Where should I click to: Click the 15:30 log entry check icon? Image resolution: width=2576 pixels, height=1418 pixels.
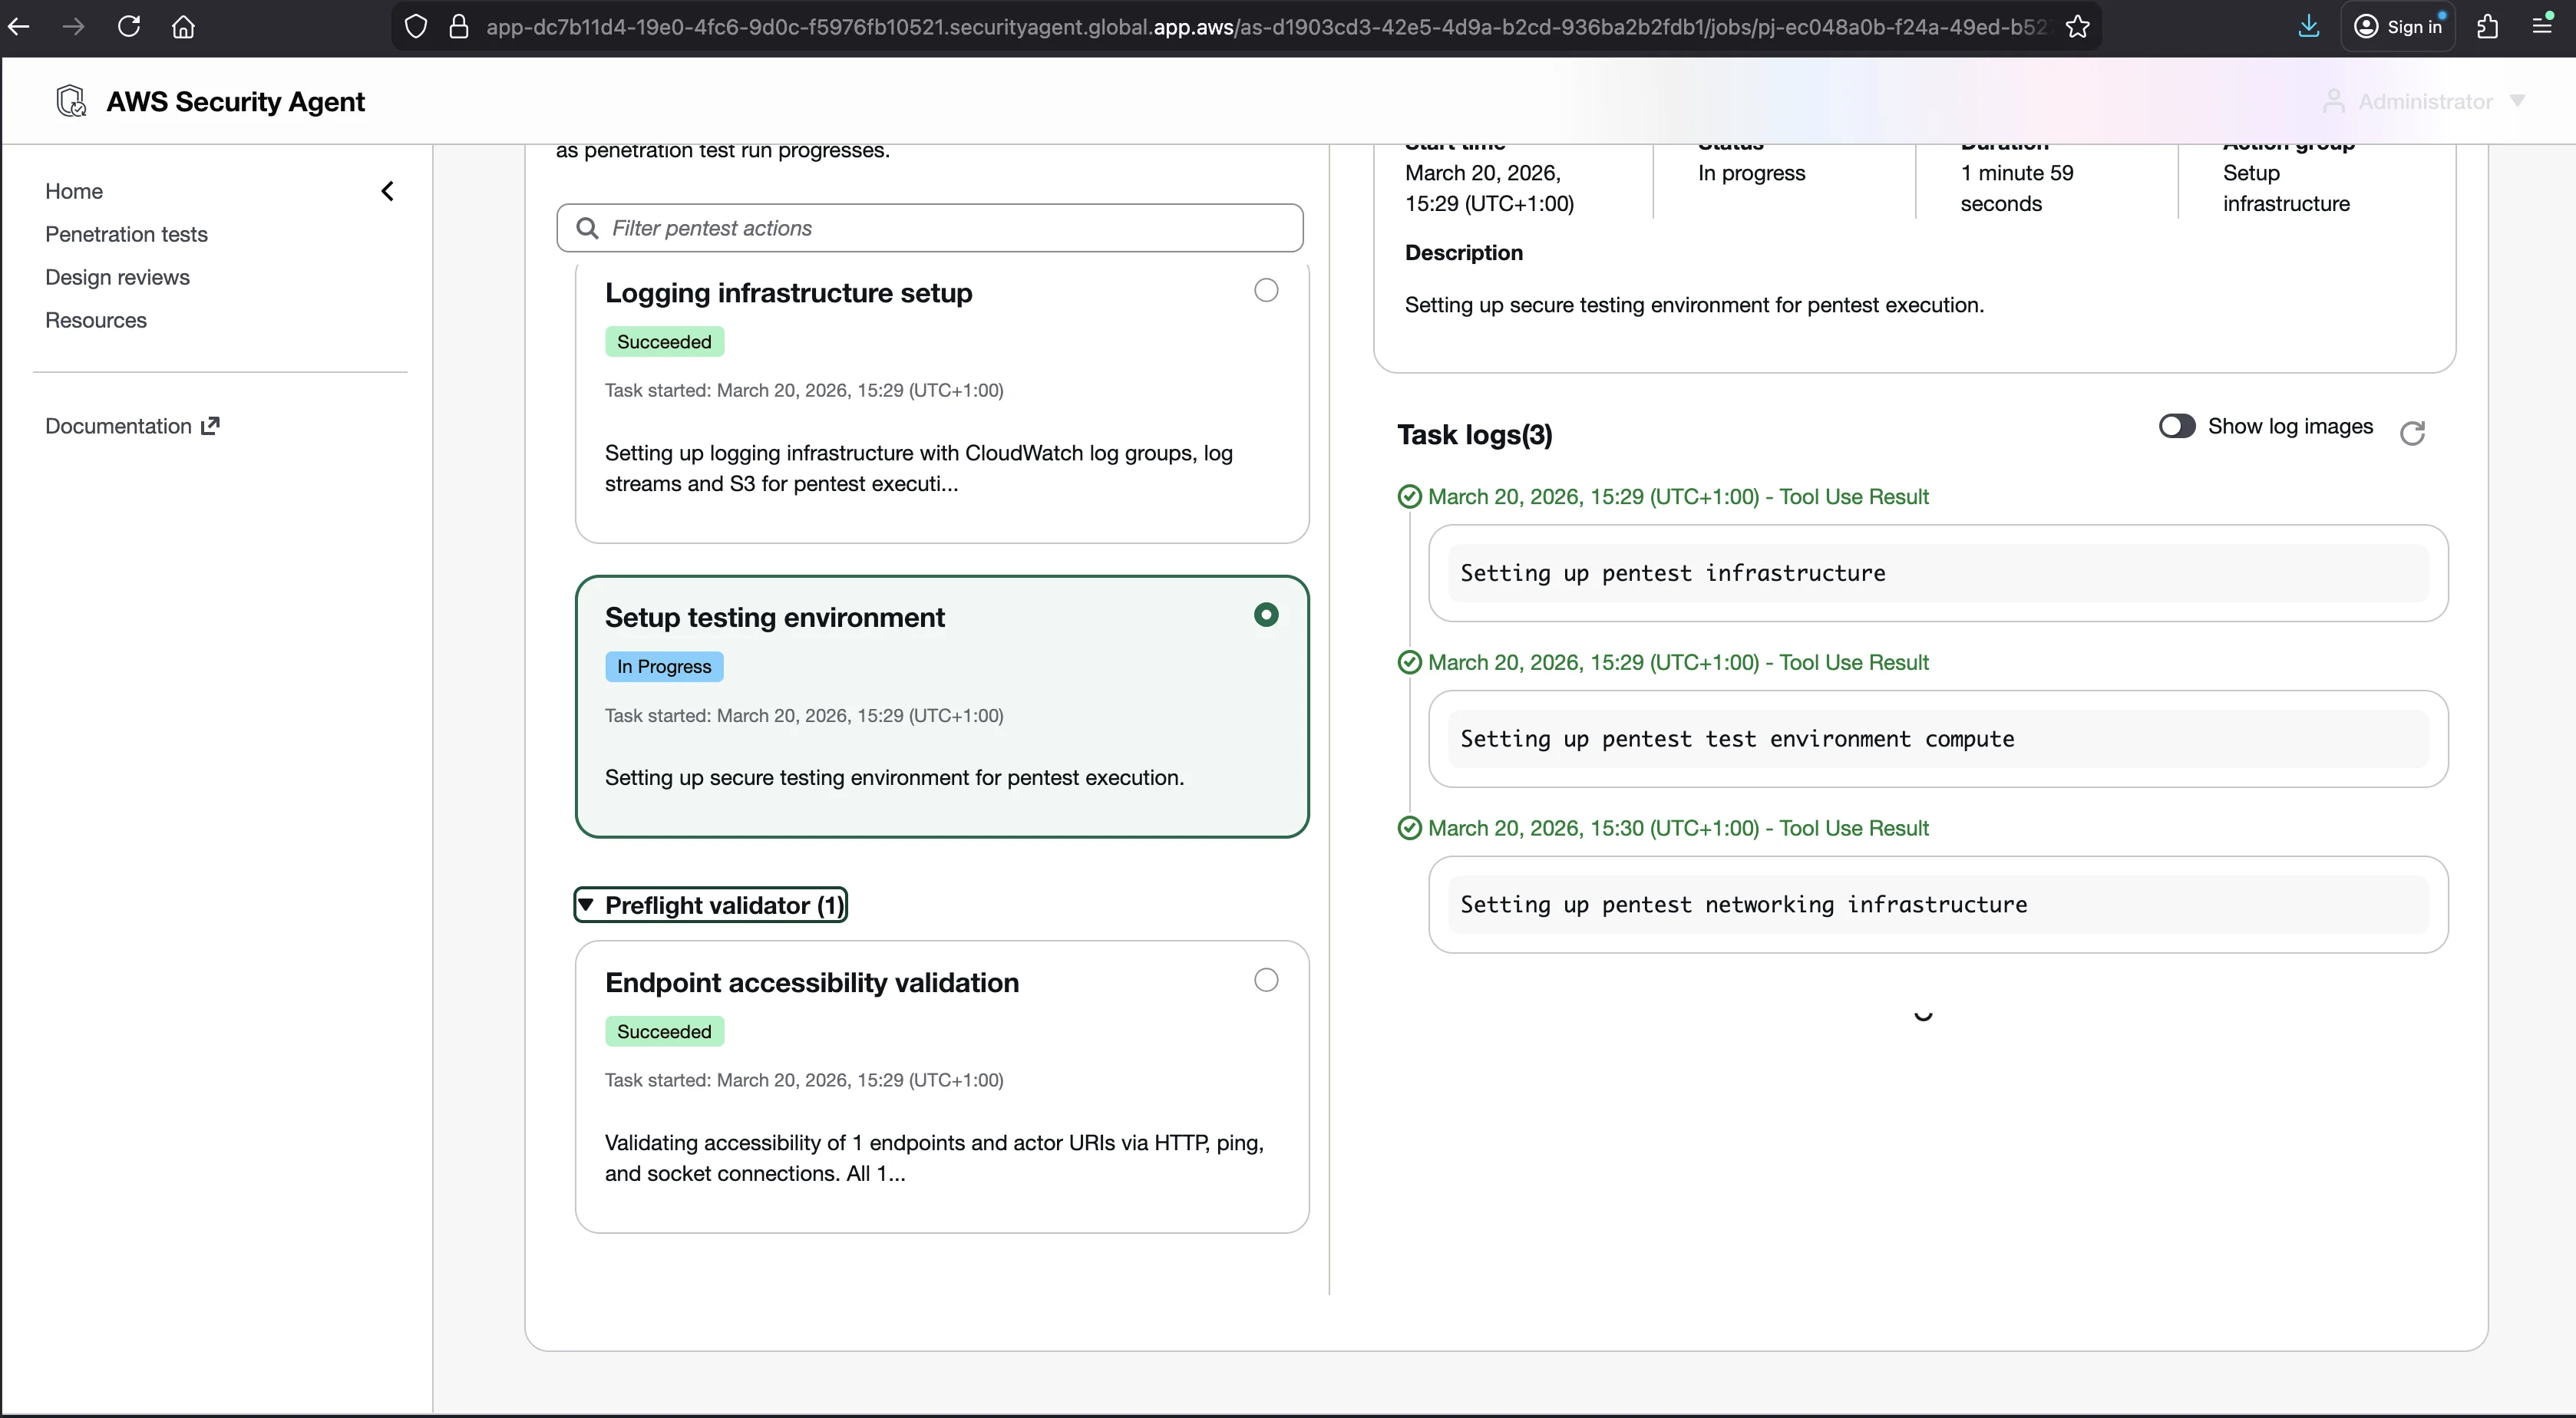click(1409, 828)
